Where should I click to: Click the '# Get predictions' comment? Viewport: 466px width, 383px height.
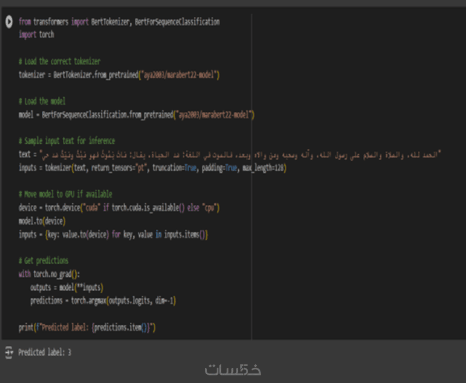click(43, 261)
